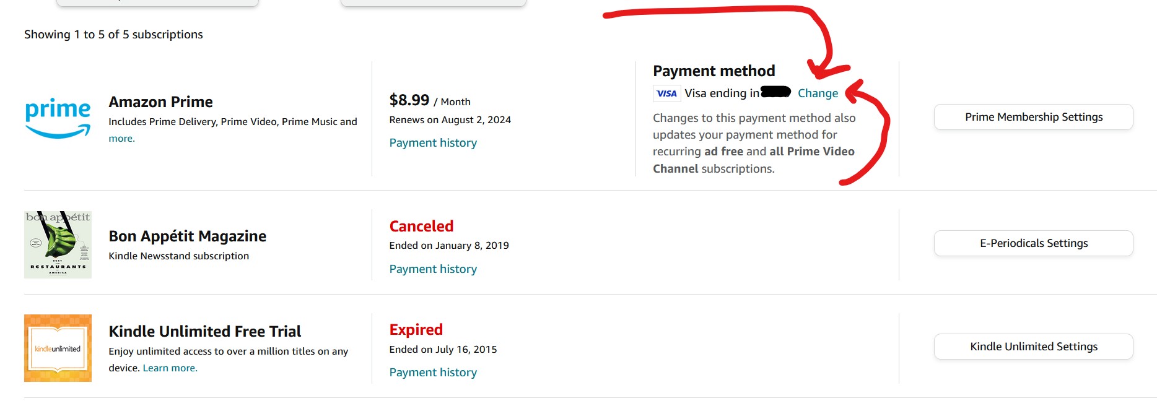
Task: Click the Visa card icon
Action: [666, 93]
